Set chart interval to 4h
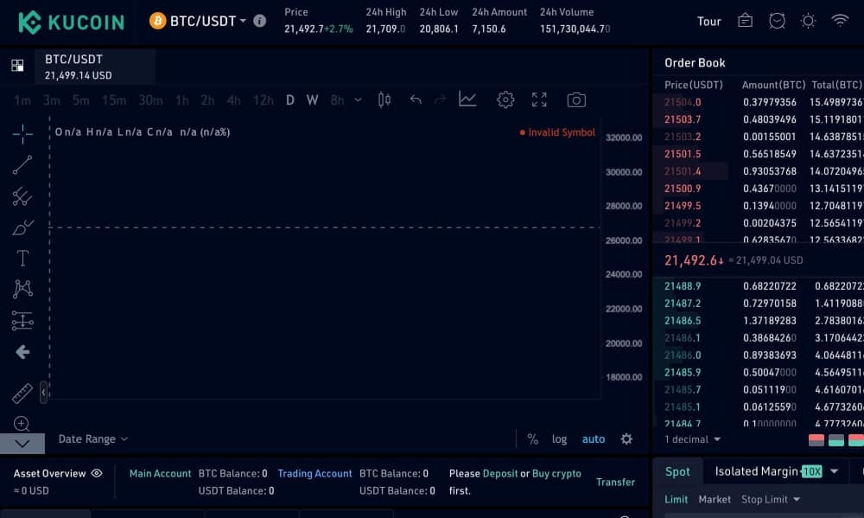Screen dimensions: 864x518 233,100
